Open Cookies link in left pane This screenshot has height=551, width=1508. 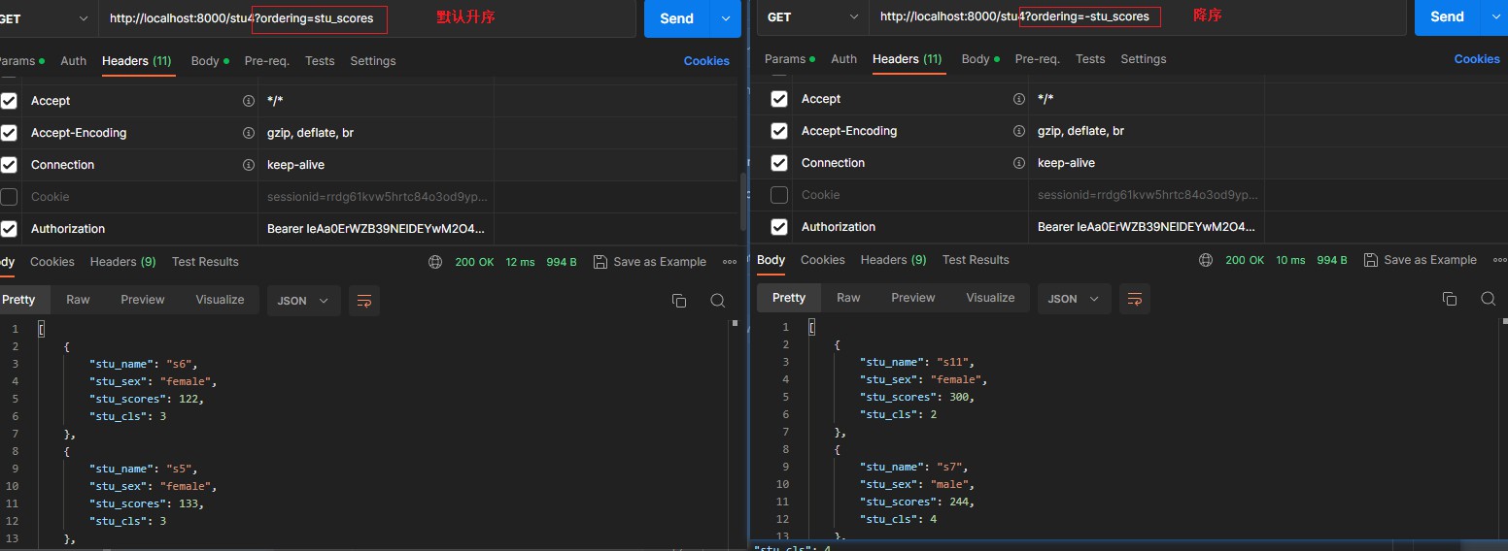tap(706, 61)
